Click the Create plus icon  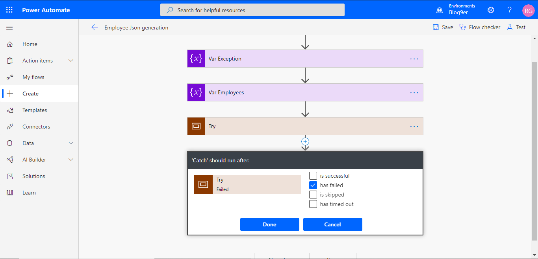[x=10, y=94]
